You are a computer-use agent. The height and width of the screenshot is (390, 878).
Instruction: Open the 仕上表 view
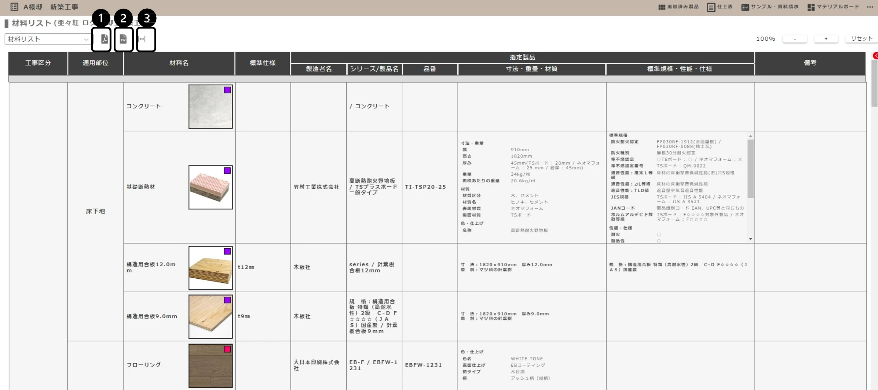click(x=720, y=7)
